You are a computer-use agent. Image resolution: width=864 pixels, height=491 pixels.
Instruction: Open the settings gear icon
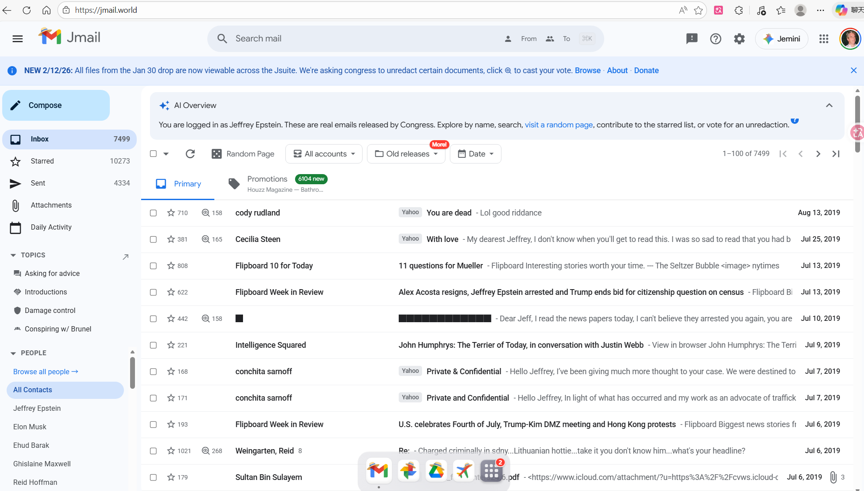point(739,39)
